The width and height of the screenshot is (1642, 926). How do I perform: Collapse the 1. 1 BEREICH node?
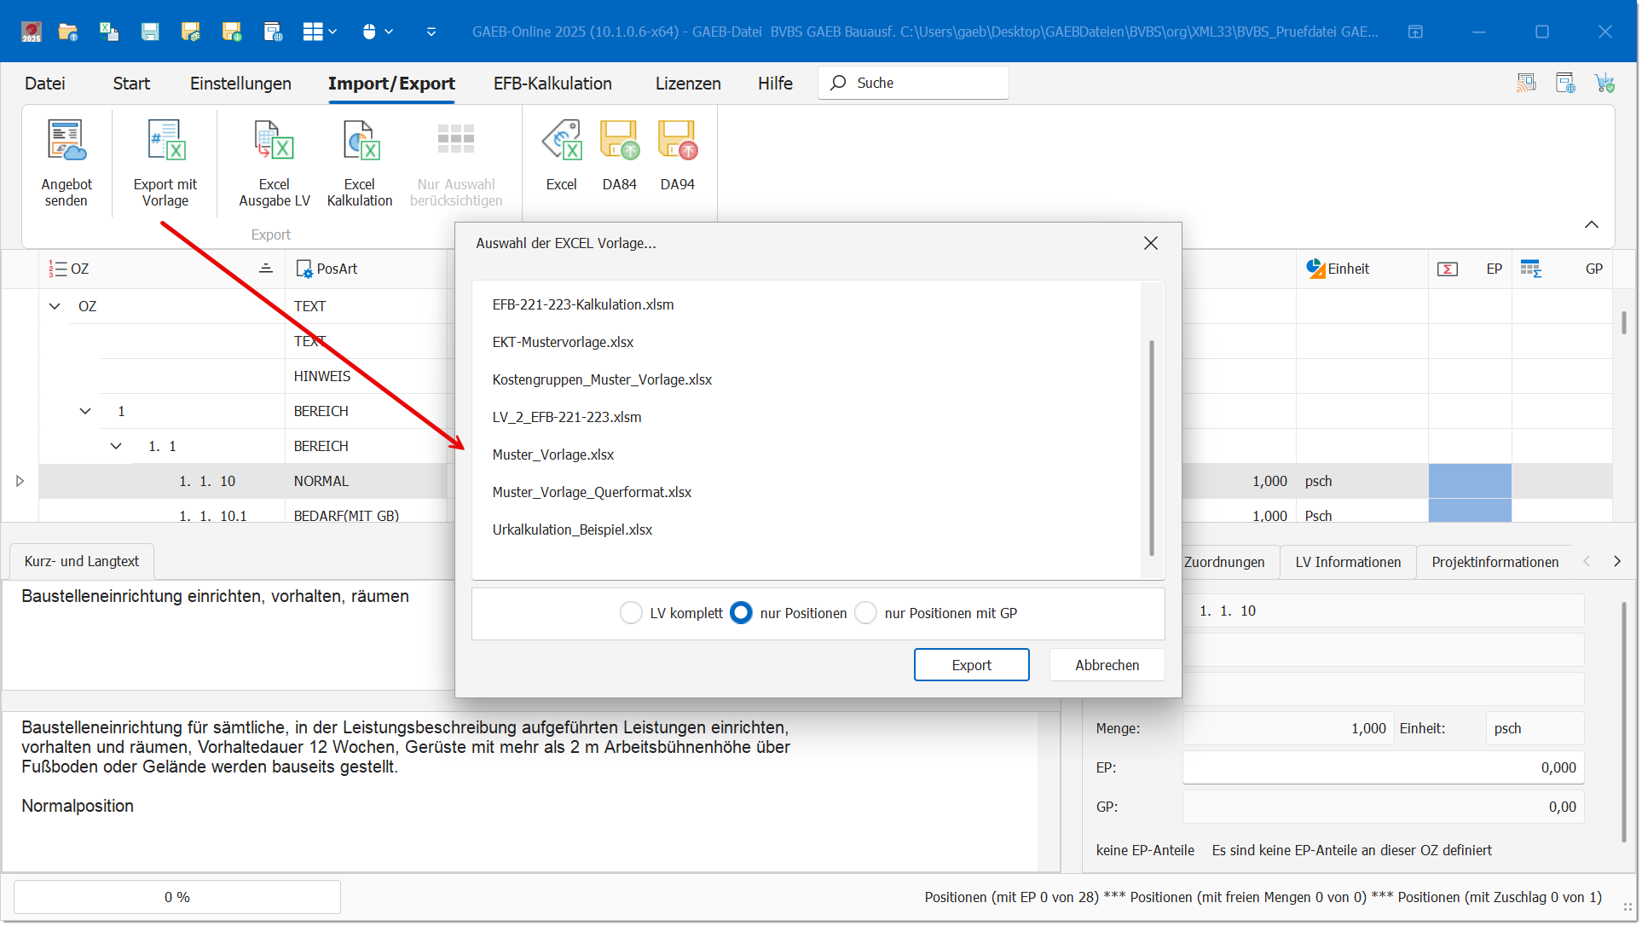click(116, 446)
